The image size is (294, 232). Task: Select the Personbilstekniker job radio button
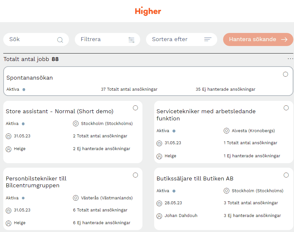[x=136, y=175]
